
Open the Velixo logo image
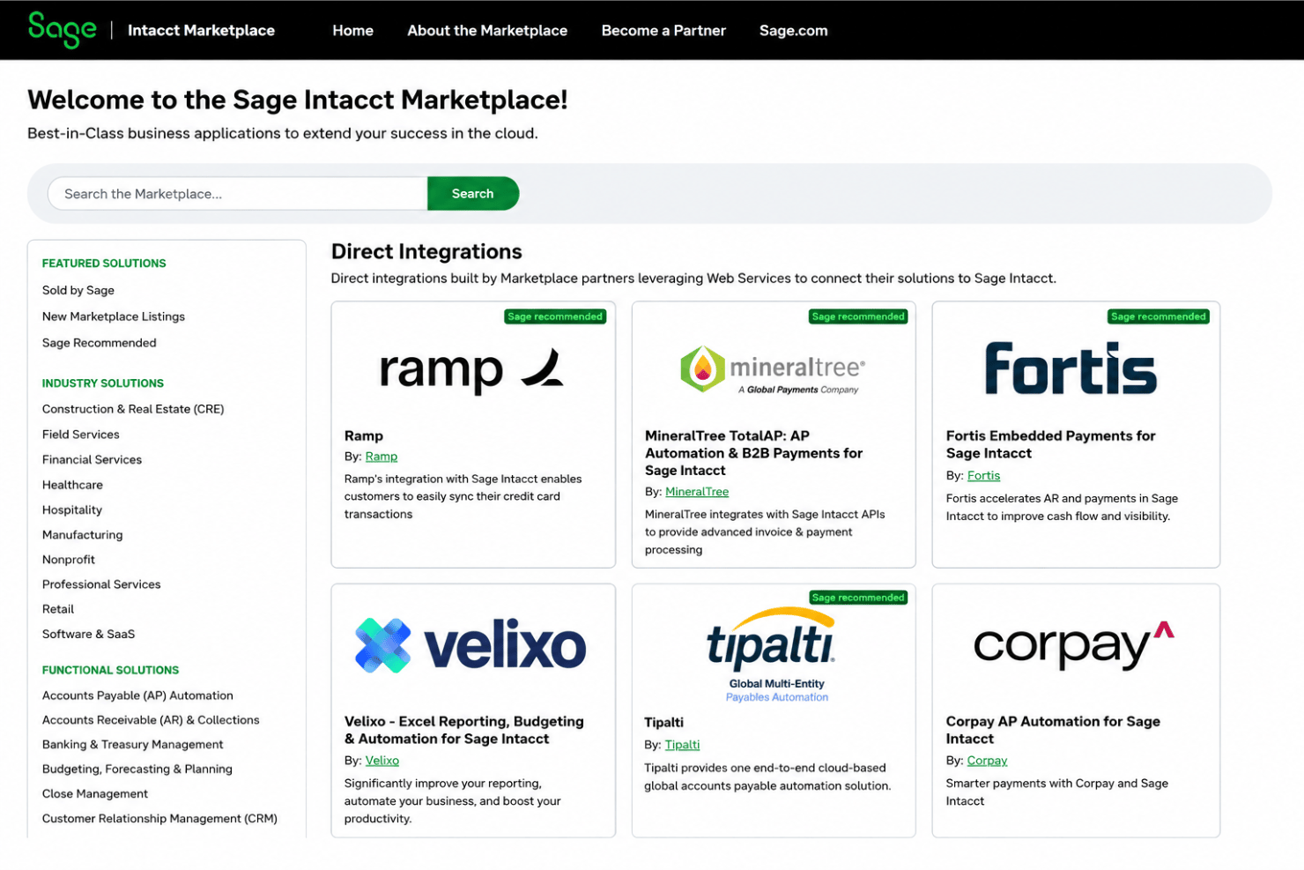tap(470, 646)
